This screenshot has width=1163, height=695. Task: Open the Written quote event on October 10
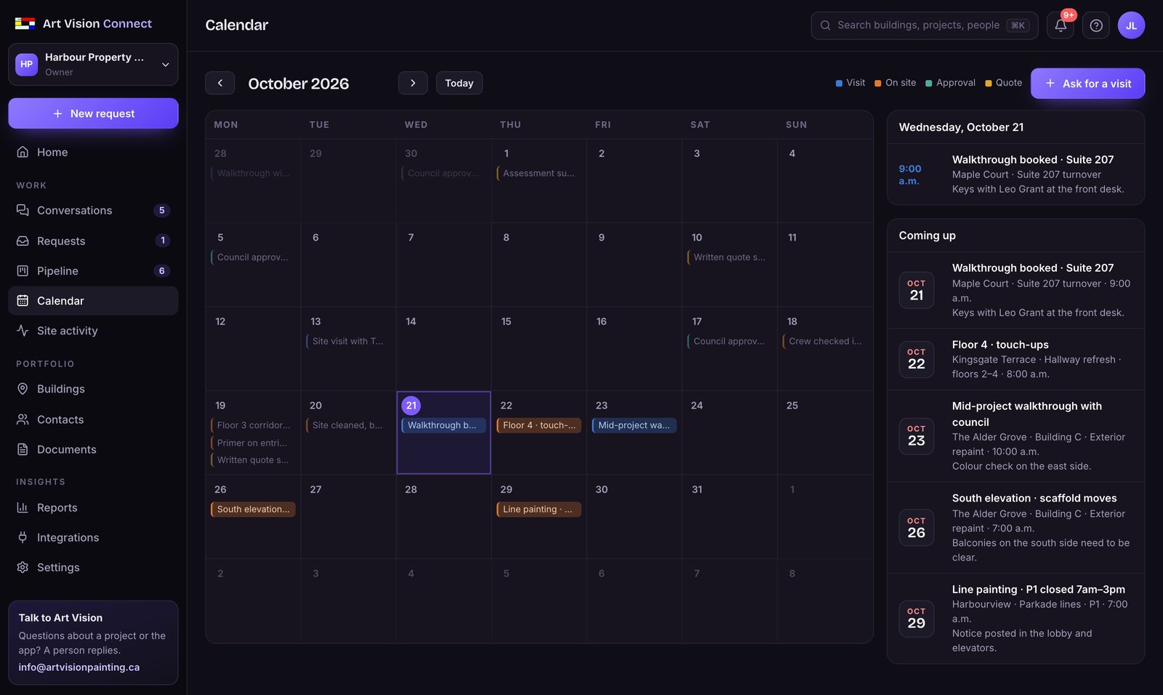click(x=729, y=257)
